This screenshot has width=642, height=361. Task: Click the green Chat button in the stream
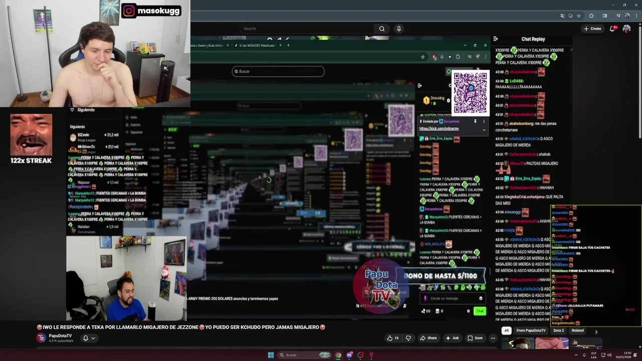coord(479,311)
